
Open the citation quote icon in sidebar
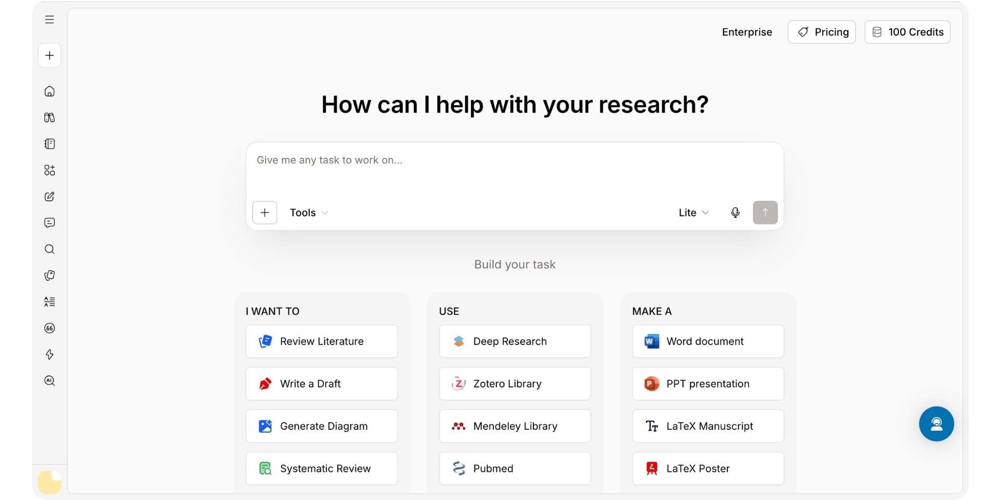click(x=50, y=328)
